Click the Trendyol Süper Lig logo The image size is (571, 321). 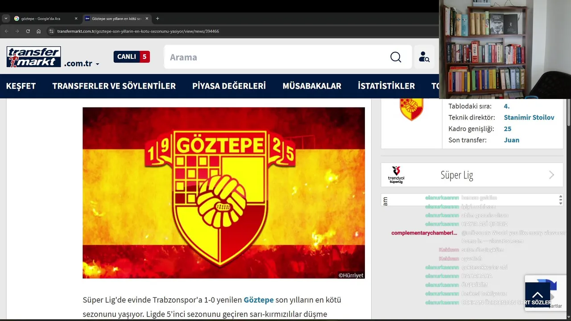(396, 175)
